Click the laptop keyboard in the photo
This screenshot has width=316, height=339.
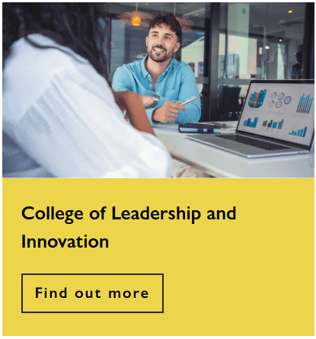pos(253,142)
